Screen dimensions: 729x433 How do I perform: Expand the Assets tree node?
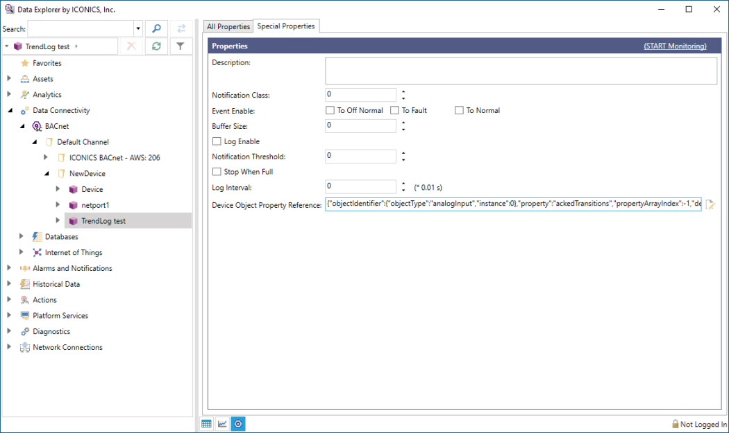tap(9, 78)
